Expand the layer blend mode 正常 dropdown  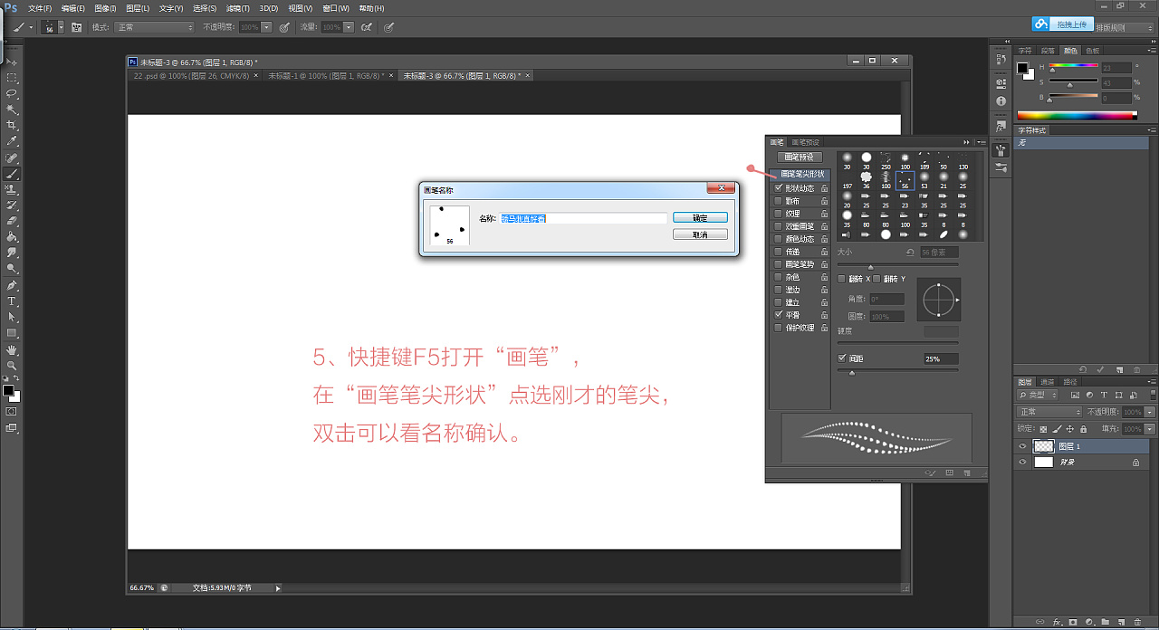[x=1049, y=412]
